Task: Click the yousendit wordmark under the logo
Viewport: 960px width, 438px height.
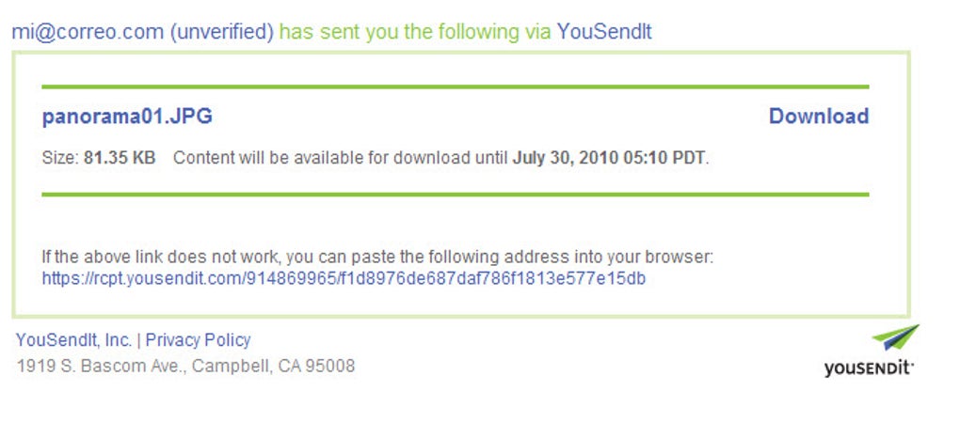Action: 869,368
